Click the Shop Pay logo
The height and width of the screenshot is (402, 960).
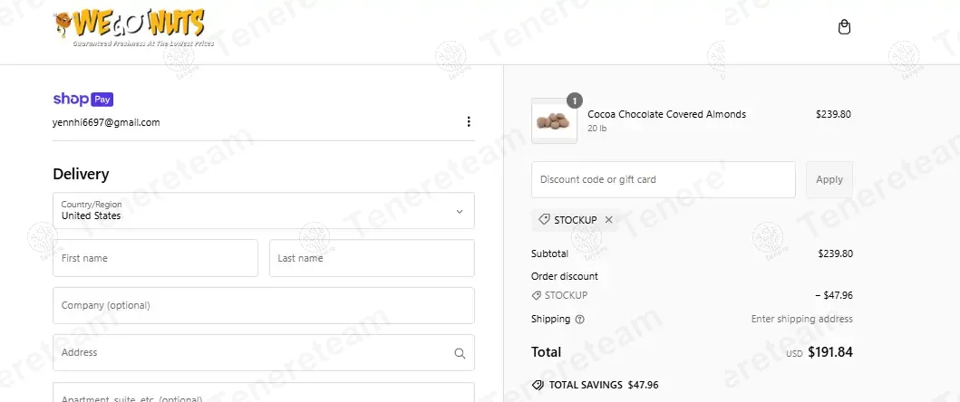(83, 100)
